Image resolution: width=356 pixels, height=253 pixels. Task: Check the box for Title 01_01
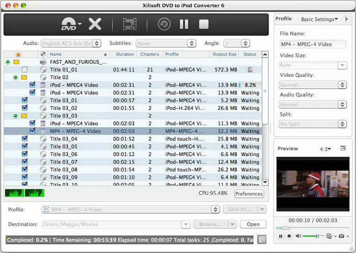pyautogui.click(x=24, y=69)
